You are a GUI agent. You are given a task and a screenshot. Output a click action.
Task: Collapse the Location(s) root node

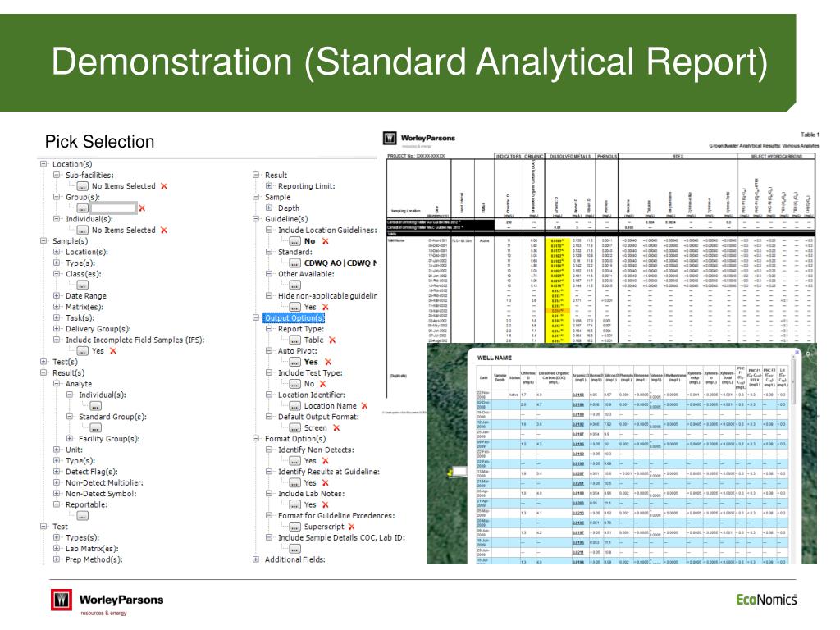[43, 164]
